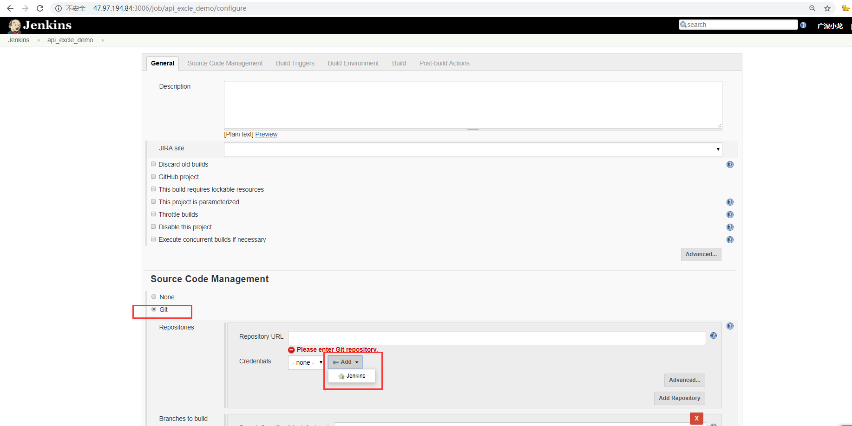This screenshot has height=426, width=852.
Task: Expand the Add credentials dropdown button
Action: point(345,362)
